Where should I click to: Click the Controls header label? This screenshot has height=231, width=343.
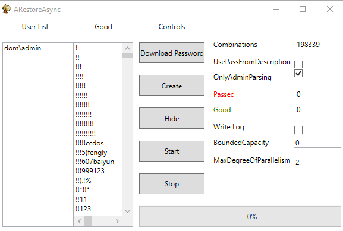tap(172, 27)
